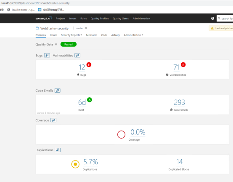Viewport: 233px width, 182px height.
Task: Click the Debt label
Action: pyautogui.click(x=81, y=110)
